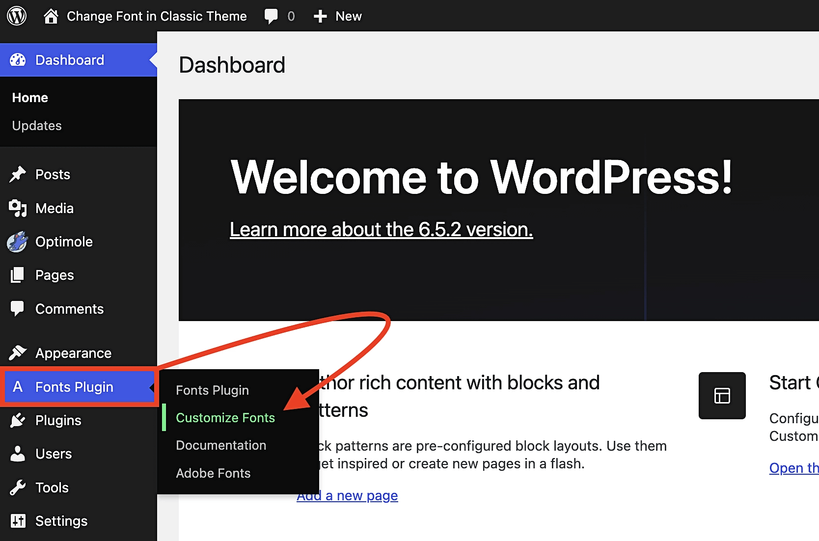819x541 pixels.
Task: Open comments bubble icon in admin bar
Action: pos(271,16)
